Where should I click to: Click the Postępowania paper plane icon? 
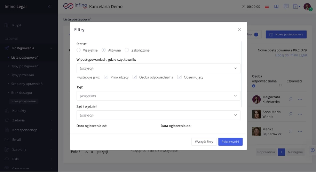(x=7, y=48)
